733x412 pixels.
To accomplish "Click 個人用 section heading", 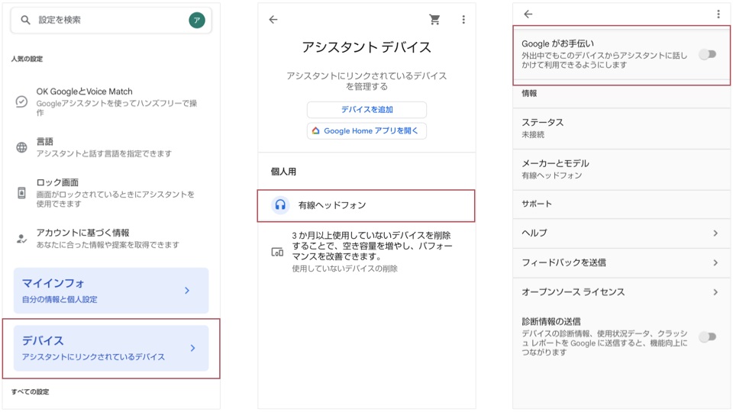I will [283, 172].
